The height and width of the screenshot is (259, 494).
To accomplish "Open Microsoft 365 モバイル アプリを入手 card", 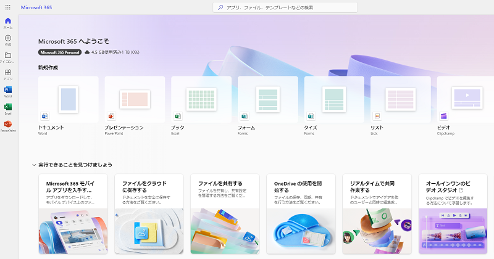I will (73, 214).
